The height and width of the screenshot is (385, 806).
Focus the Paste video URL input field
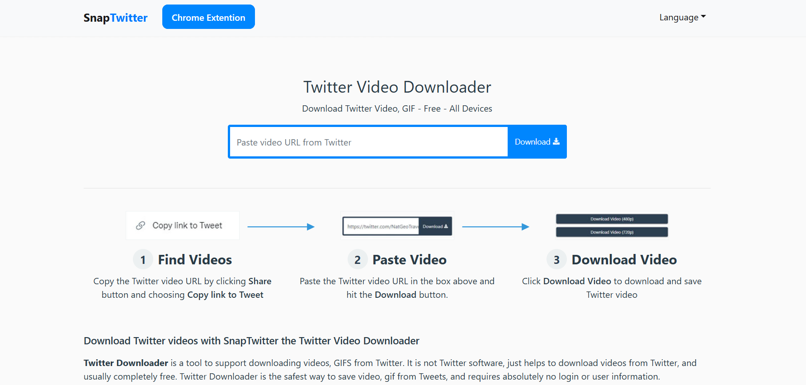click(368, 142)
